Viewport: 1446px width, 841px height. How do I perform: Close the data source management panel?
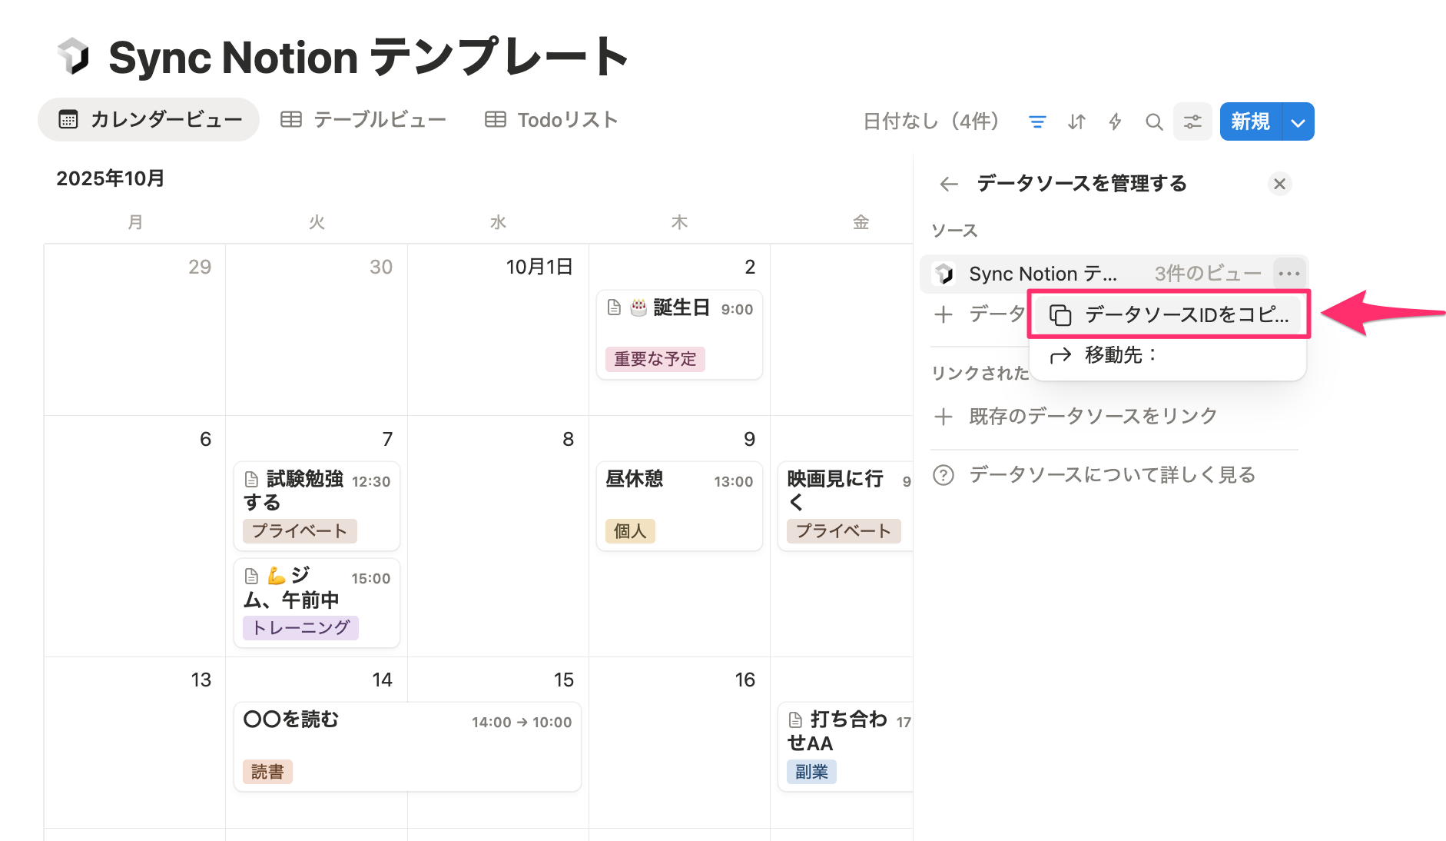1279,184
